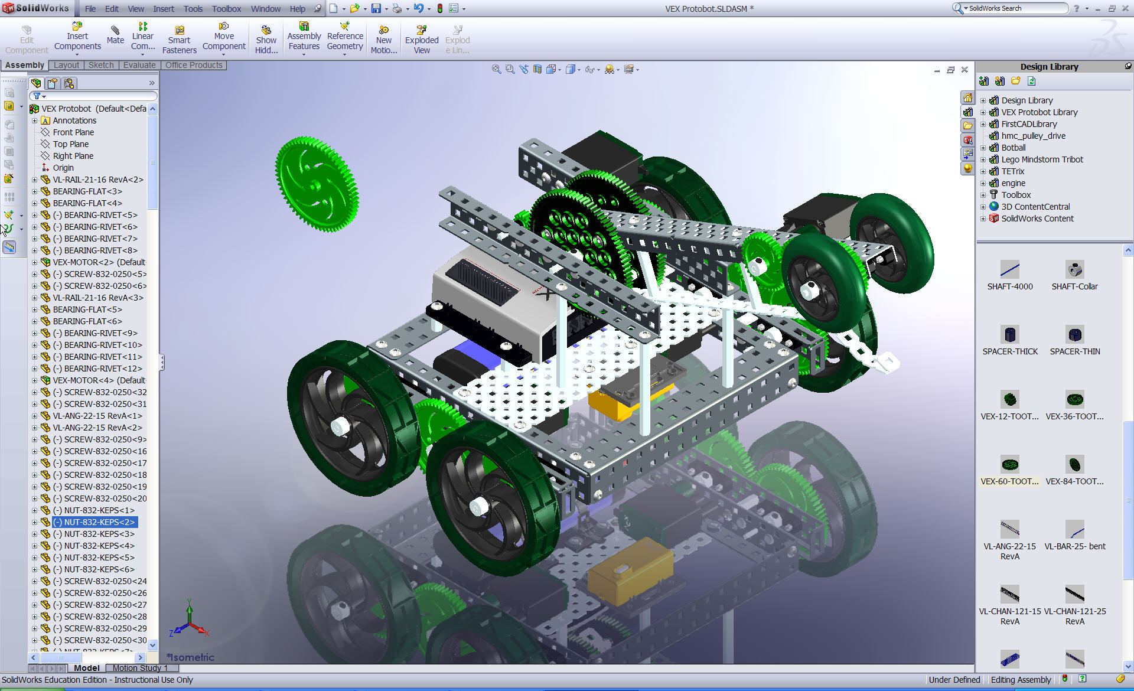Click Smart Fasteners in the toolbar
This screenshot has width=1134, height=691.
point(179,39)
